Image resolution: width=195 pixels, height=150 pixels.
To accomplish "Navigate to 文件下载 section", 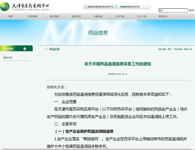I will 120,16.
